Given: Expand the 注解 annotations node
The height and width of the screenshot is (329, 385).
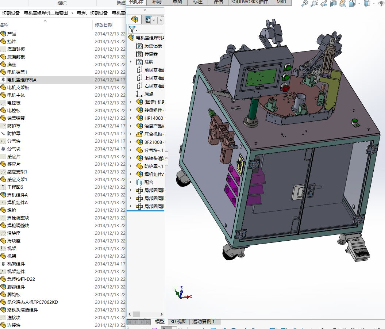Looking at the screenshot, I should pyautogui.click(x=131, y=62).
